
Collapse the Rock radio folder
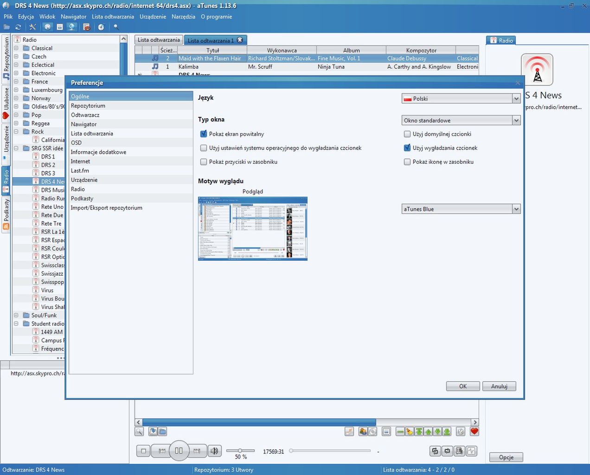coord(16,132)
